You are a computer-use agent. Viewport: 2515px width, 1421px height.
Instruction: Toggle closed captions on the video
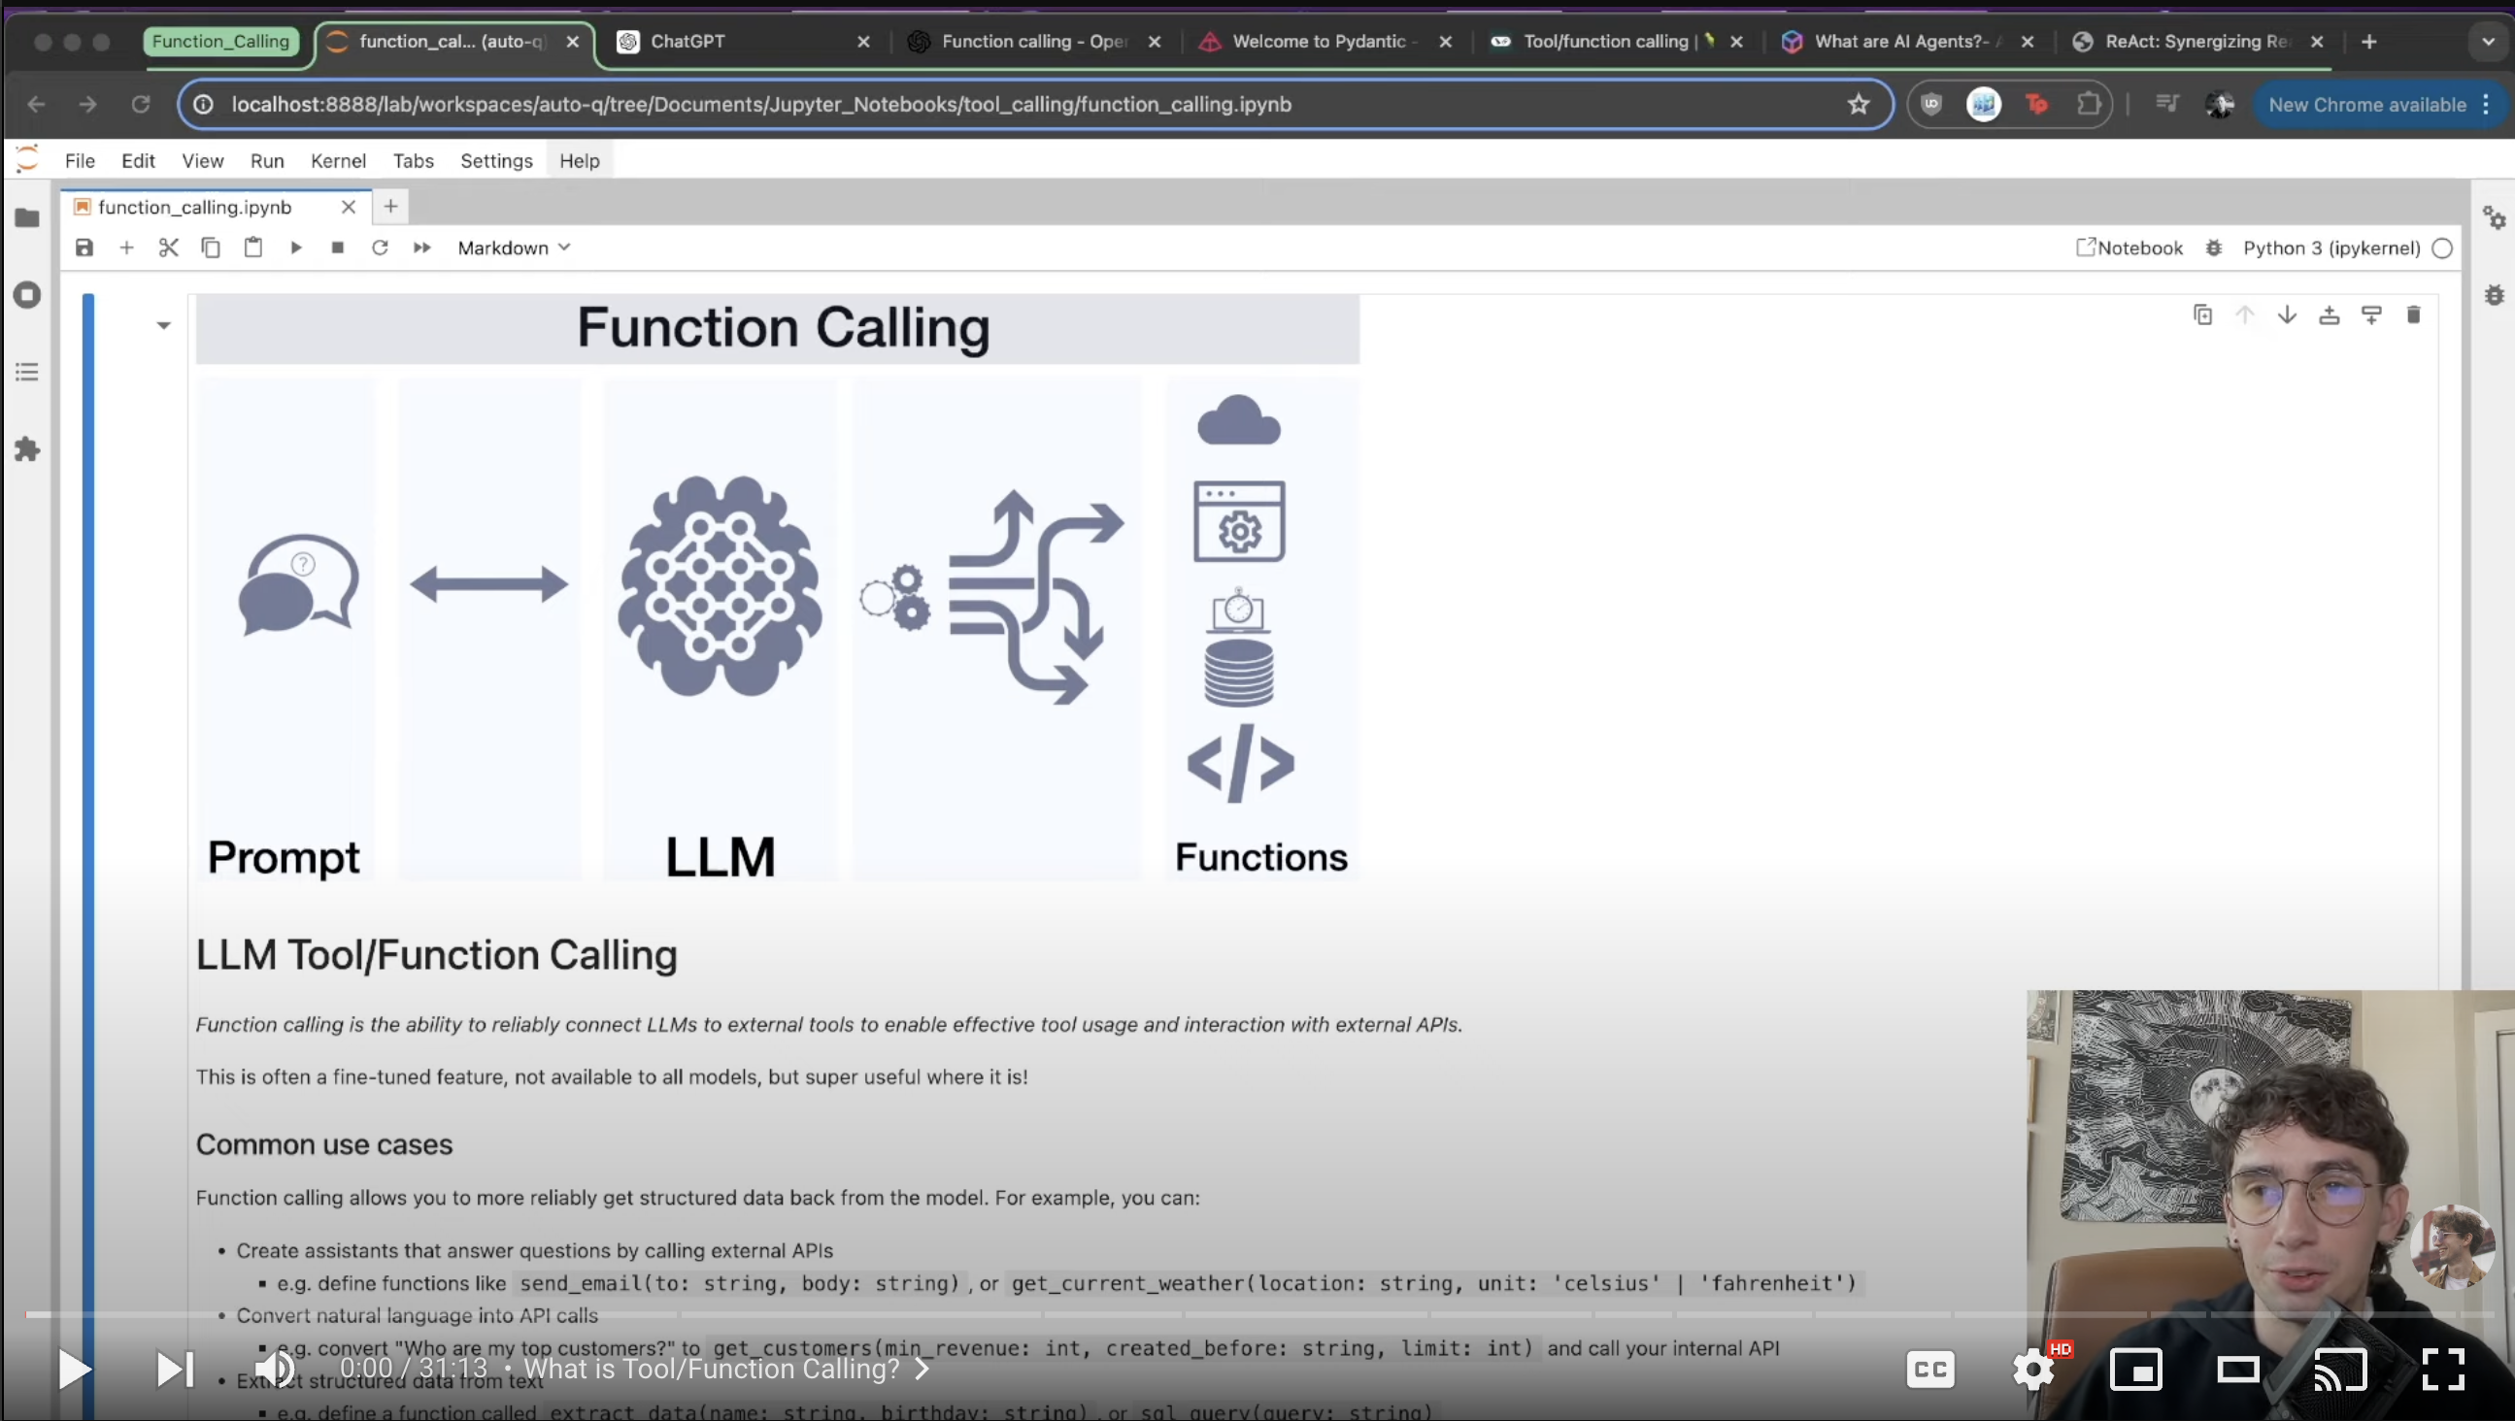pos(1929,1370)
